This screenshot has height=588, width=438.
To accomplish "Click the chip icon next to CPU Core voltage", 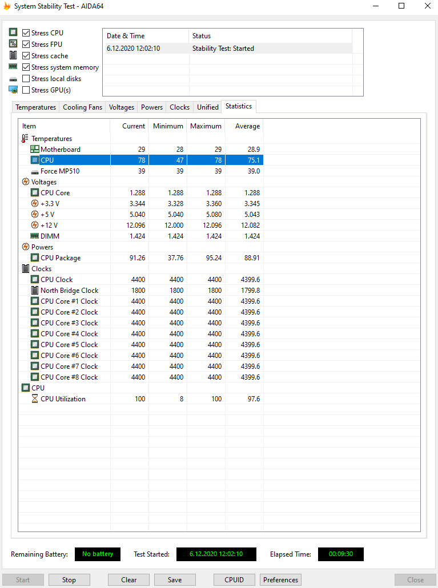I will (35, 193).
